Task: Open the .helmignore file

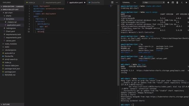Action: [x=11, y=28]
